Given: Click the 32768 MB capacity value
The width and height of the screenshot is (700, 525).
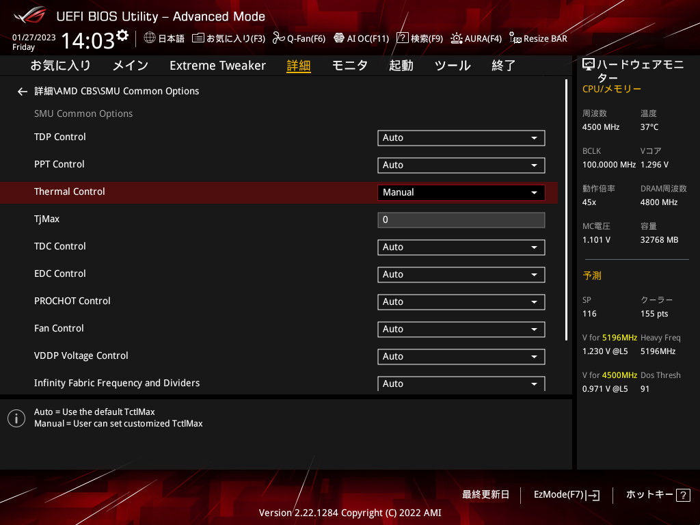Looking at the screenshot, I should [x=660, y=240].
